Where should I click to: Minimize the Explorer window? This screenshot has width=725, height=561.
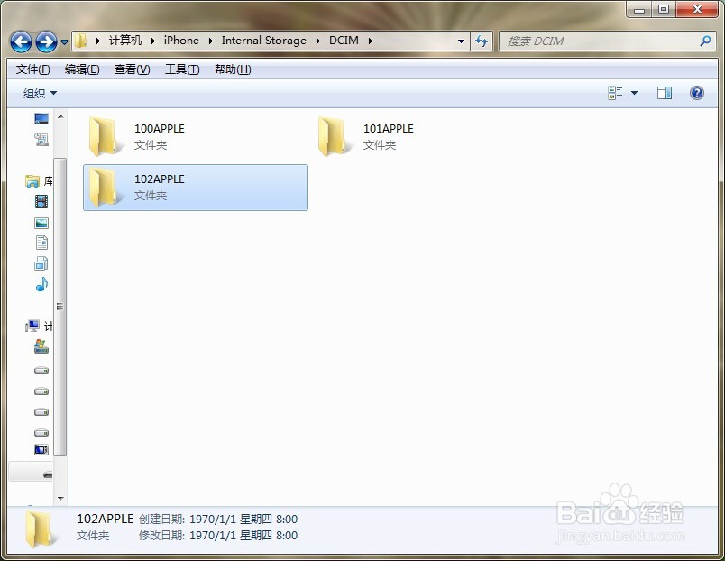pyautogui.click(x=639, y=10)
